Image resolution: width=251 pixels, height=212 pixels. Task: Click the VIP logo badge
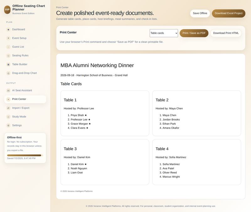(x=7, y=10)
